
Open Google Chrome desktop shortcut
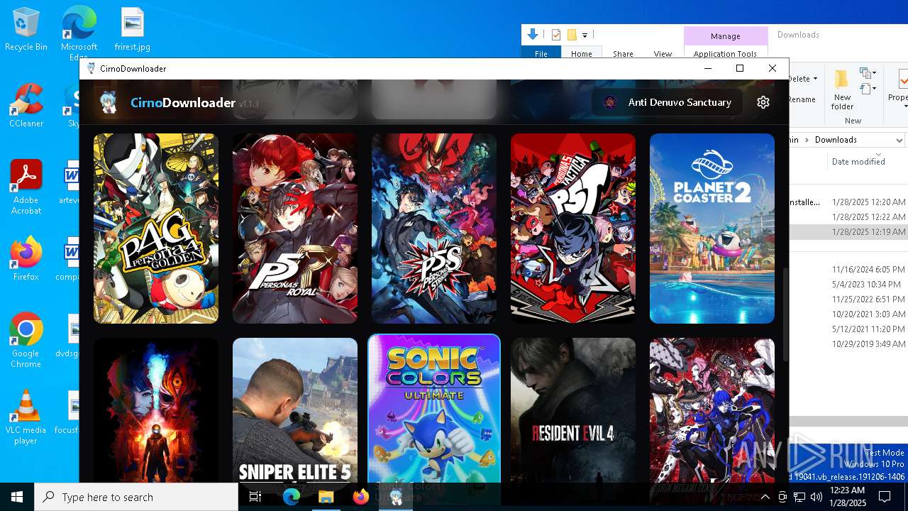tap(26, 341)
